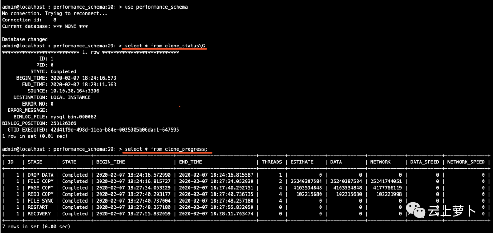The image size is (493, 233).
Task: Click the clone_status 'STATE: Completed' value
Action: coord(63,71)
